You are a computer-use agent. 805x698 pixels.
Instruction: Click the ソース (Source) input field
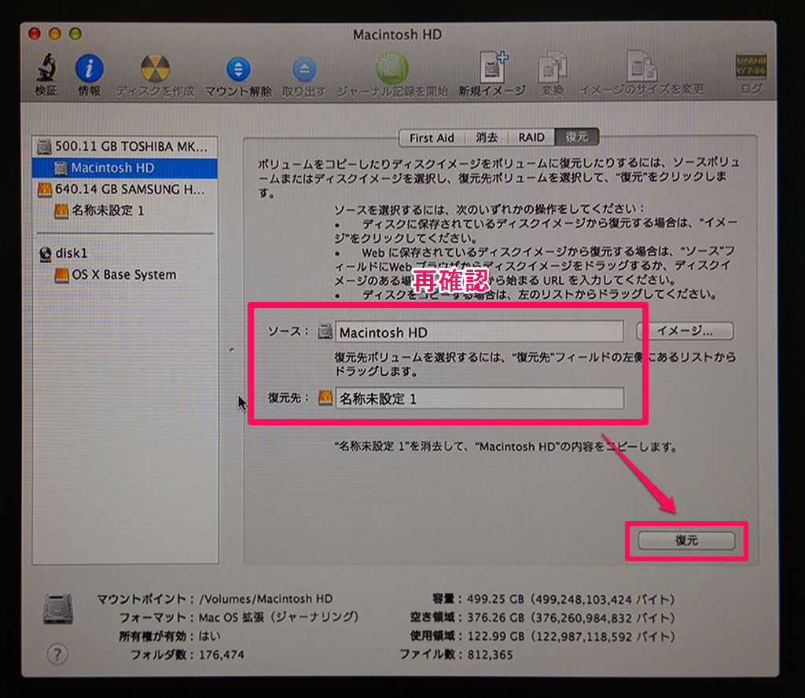(479, 332)
